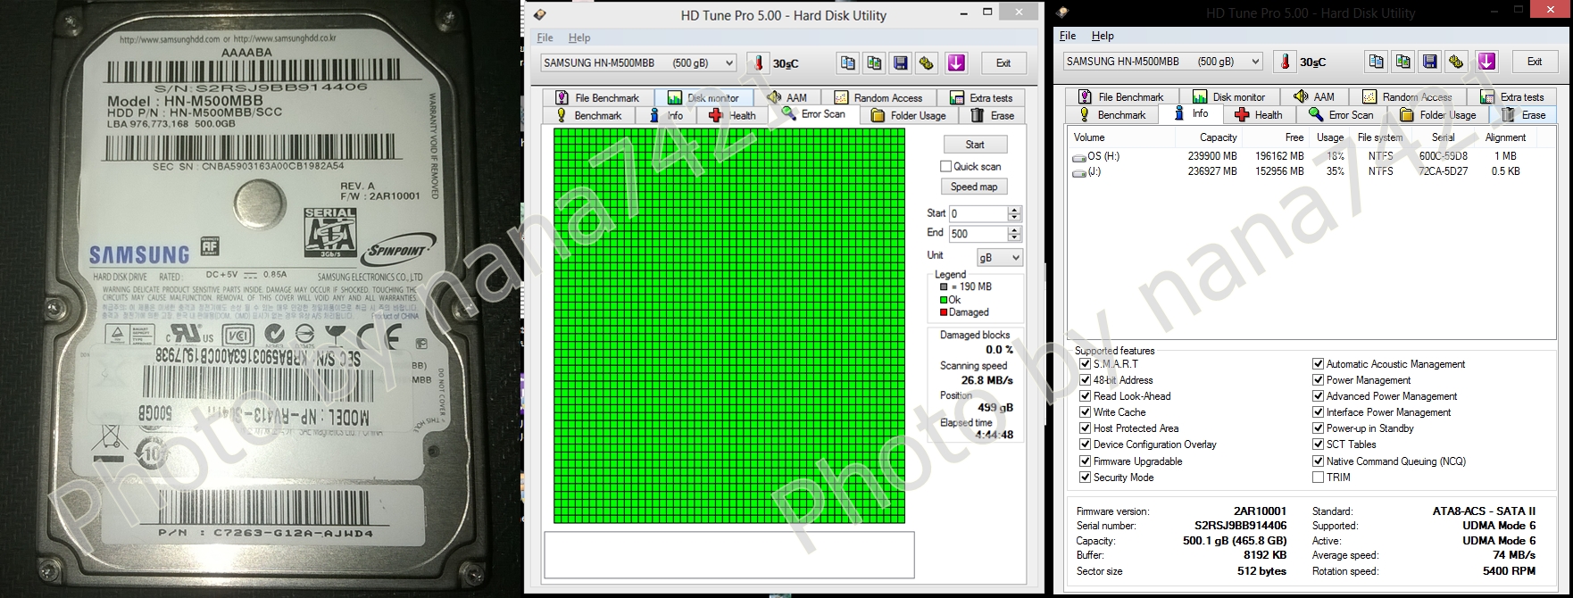1573x598 pixels.
Task: Toggle Native Command Queuing (NCQ) checkbox
Action: pos(1318,461)
